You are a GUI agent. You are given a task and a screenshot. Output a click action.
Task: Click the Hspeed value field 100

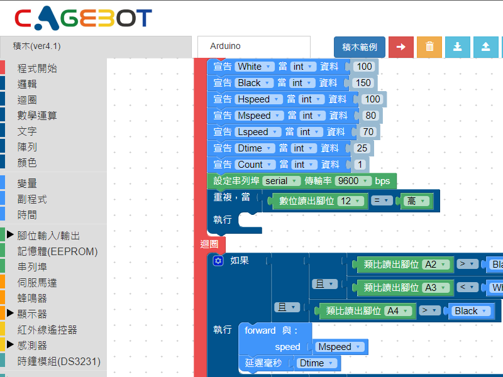coord(372,99)
